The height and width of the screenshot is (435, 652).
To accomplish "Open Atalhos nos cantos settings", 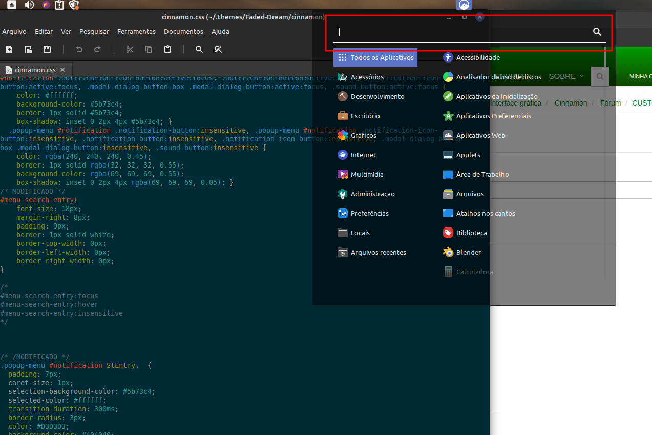I will tap(479, 213).
